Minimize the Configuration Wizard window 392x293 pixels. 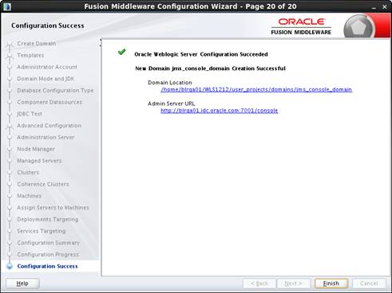click(x=374, y=7)
